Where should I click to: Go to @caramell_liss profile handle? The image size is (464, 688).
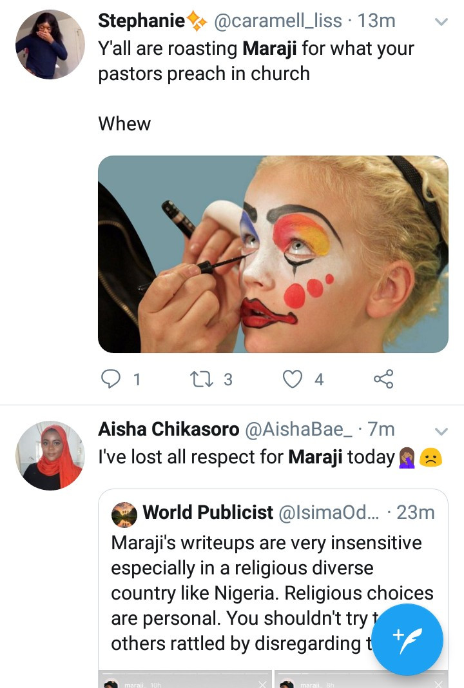(x=277, y=21)
